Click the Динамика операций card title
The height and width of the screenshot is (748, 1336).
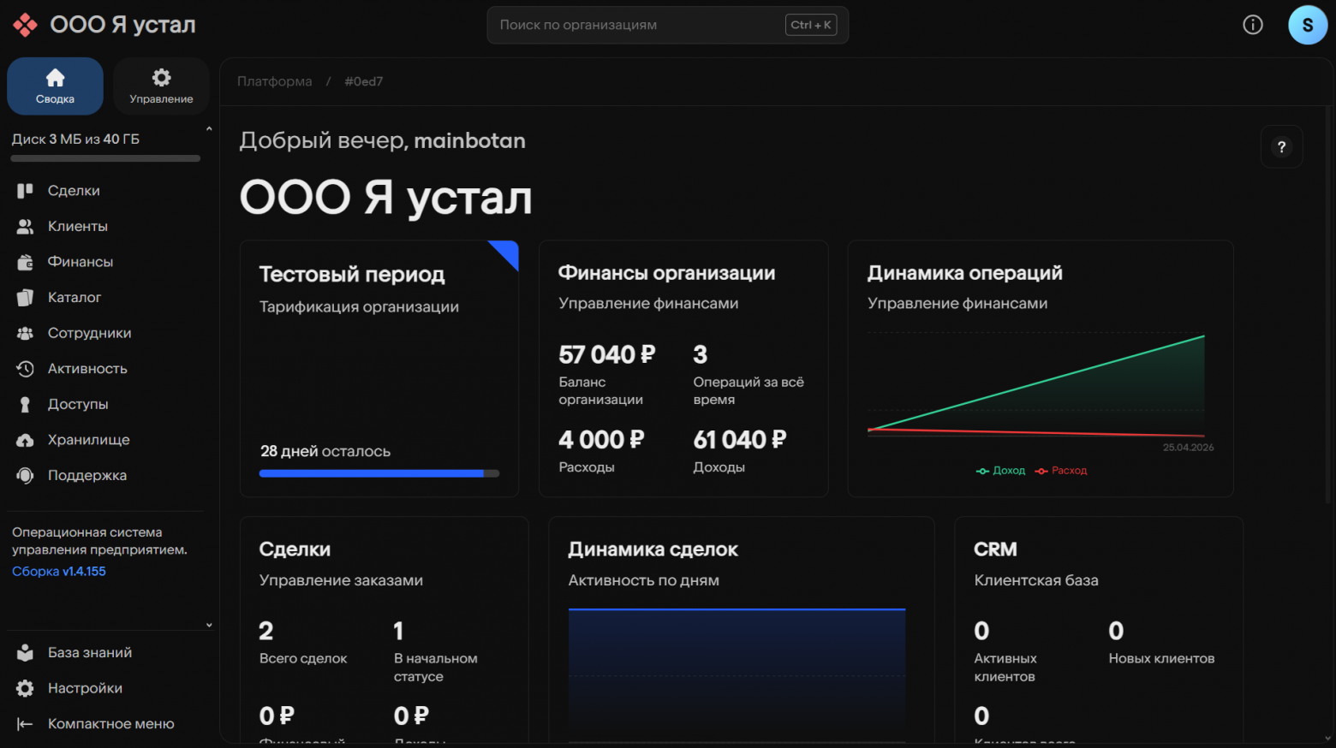pyautogui.click(x=965, y=273)
